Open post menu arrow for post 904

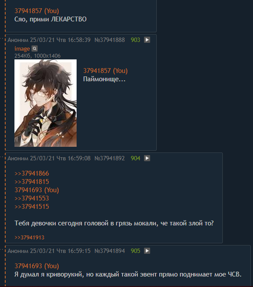point(147,158)
